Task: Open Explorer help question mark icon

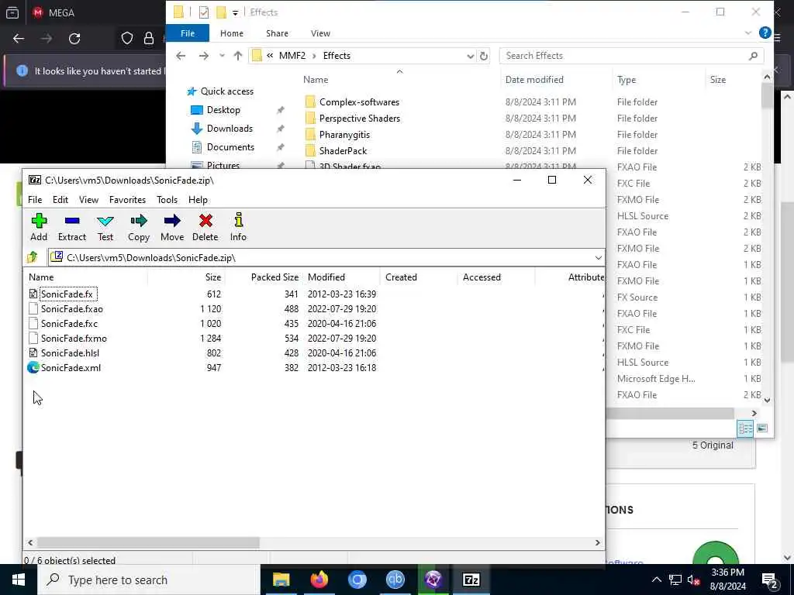Action: click(x=765, y=33)
